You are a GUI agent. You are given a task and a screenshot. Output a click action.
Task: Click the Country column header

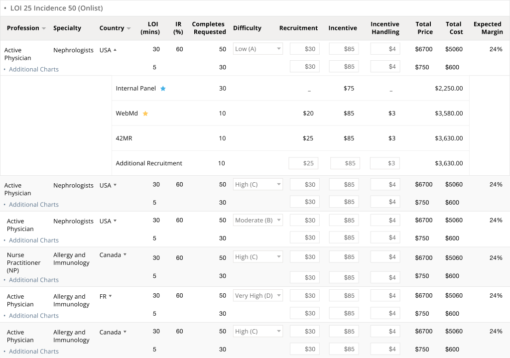pyautogui.click(x=112, y=28)
